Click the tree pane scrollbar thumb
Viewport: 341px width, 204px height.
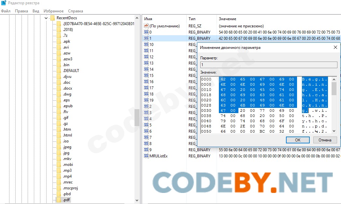[x=137, y=117]
